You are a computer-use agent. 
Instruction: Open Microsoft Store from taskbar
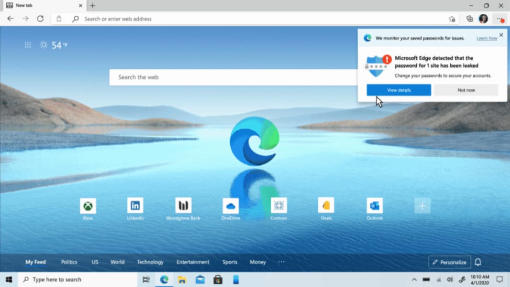point(218,279)
